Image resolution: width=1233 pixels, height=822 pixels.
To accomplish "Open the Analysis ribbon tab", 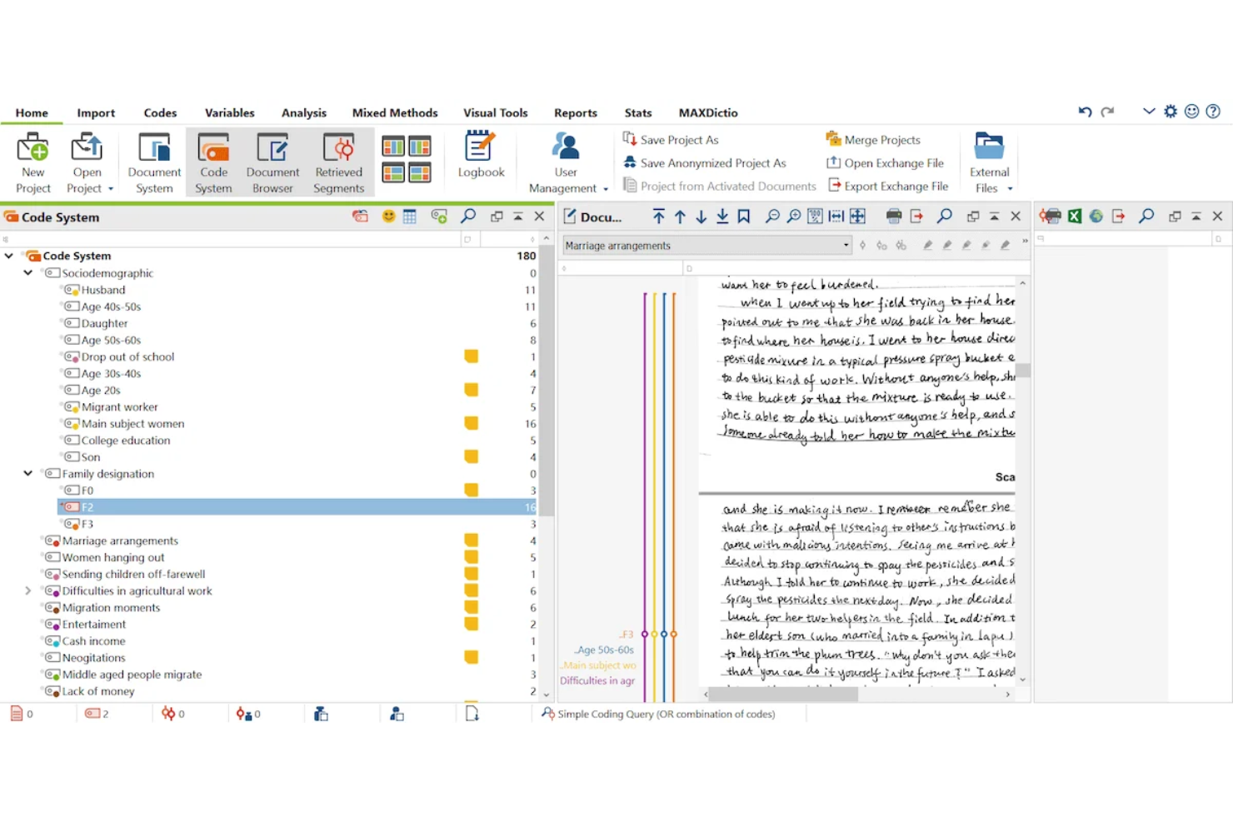I will (304, 112).
